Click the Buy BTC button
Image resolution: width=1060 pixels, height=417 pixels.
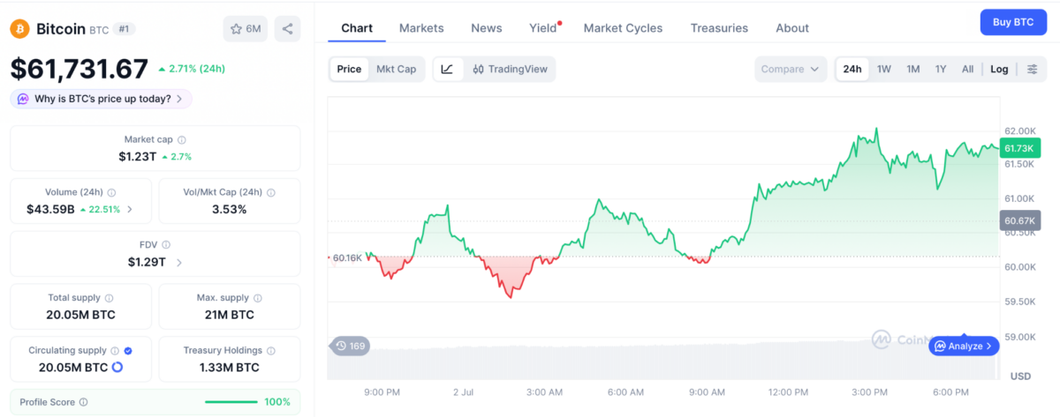point(1013,22)
